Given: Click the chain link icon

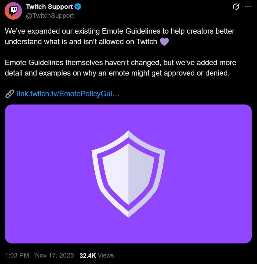Looking at the screenshot, I should coord(10,94).
